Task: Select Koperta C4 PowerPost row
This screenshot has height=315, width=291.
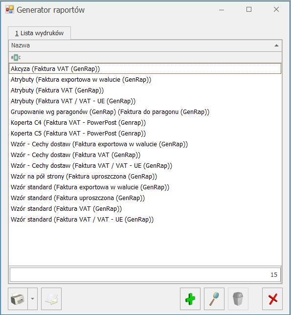Action: (x=145, y=123)
